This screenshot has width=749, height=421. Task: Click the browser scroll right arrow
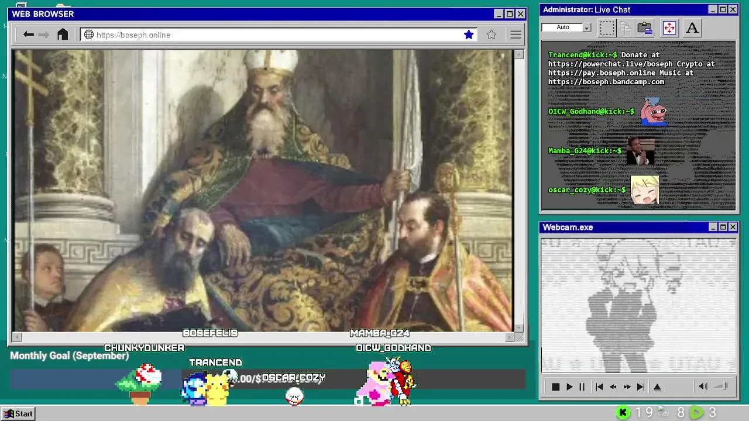(x=509, y=337)
